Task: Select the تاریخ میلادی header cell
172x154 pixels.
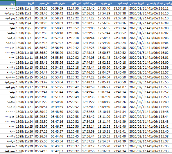Action: (136, 3)
